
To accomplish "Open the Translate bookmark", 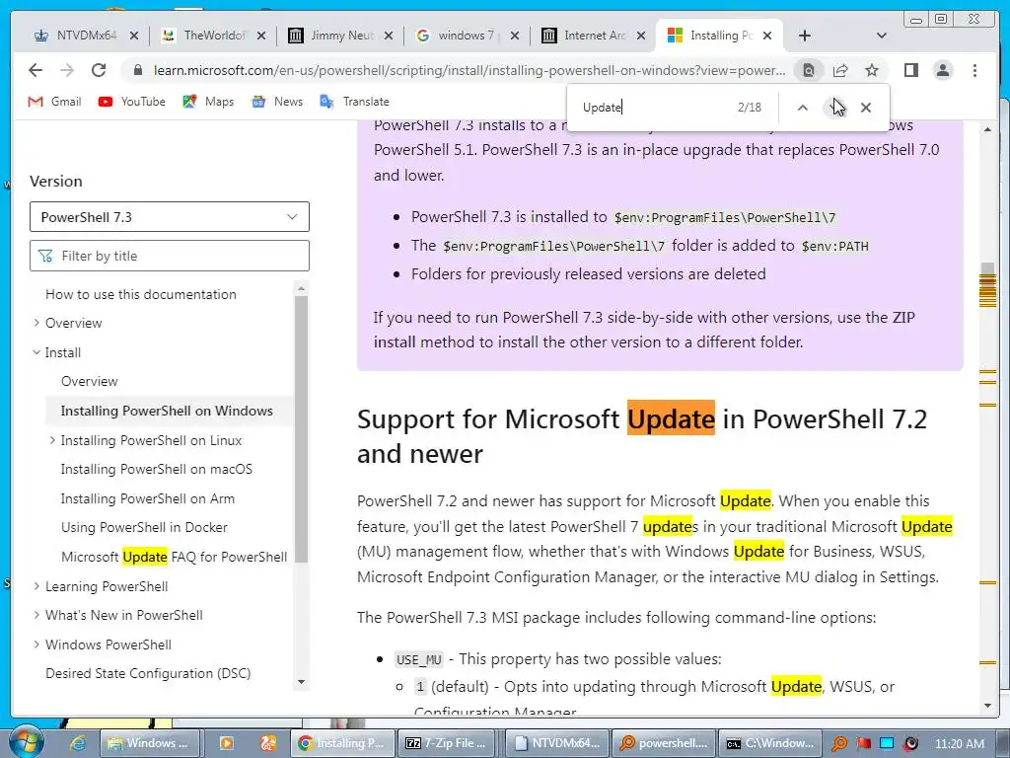I will coord(354,102).
